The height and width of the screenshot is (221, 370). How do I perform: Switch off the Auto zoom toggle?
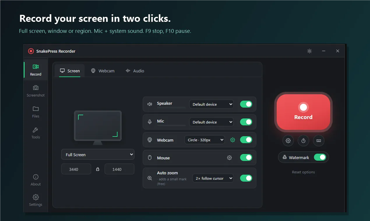246,178
